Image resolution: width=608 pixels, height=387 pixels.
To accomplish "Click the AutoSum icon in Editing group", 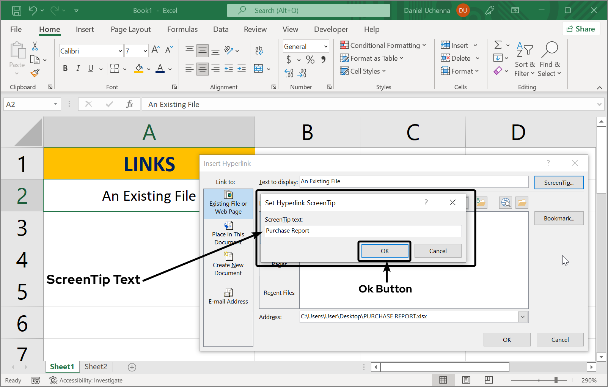I will (x=498, y=45).
